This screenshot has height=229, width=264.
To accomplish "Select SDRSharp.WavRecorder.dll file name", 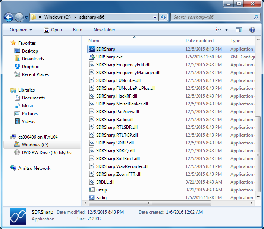I will point(122,166).
